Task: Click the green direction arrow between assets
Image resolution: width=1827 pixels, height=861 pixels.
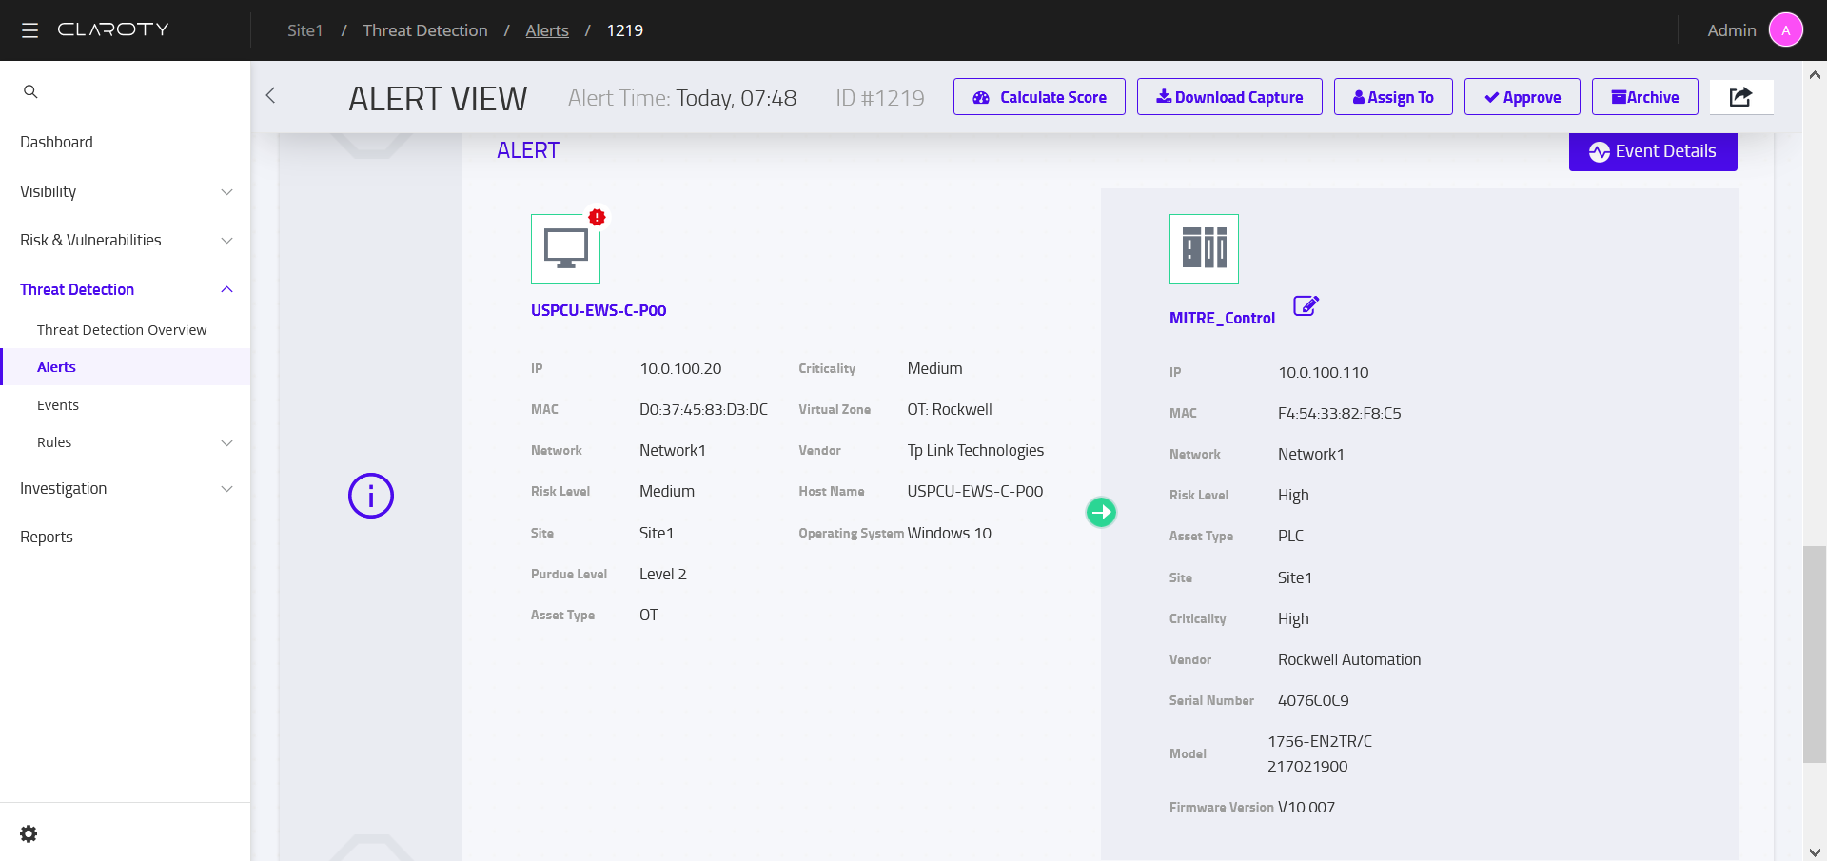Action: pos(1101,512)
